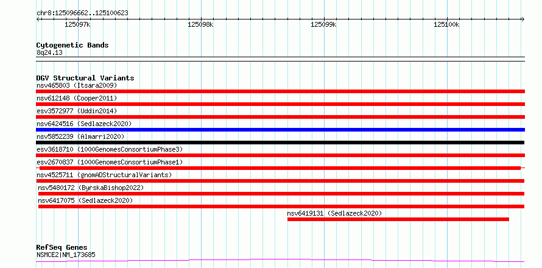Image resolution: width=542 pixels, height=268 pixels.
Task: Select the blue bar of nsv6424516
Action: pos(280,130)
